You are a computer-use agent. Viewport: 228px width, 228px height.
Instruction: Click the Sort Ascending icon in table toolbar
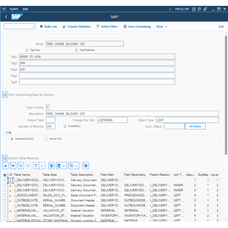pyautogui.click(x=5, y=166)
